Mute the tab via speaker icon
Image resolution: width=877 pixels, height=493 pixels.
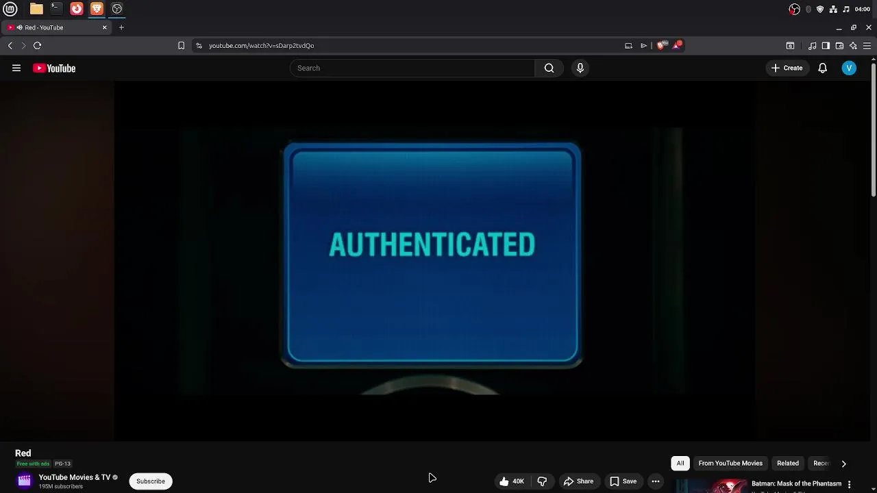19,27
